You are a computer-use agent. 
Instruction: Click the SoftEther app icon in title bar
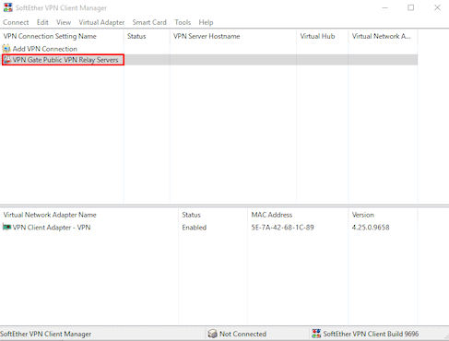pyautogui.click(x=8, y=7)
